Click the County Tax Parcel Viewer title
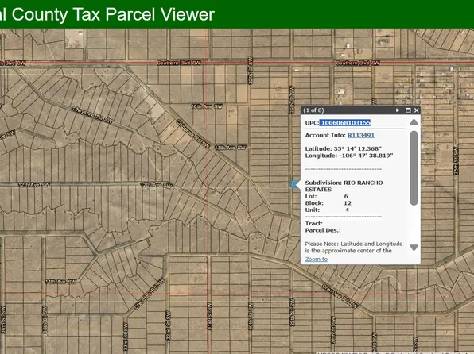Image resolution: width=474 pixels, height=354 pixels. 107,14
